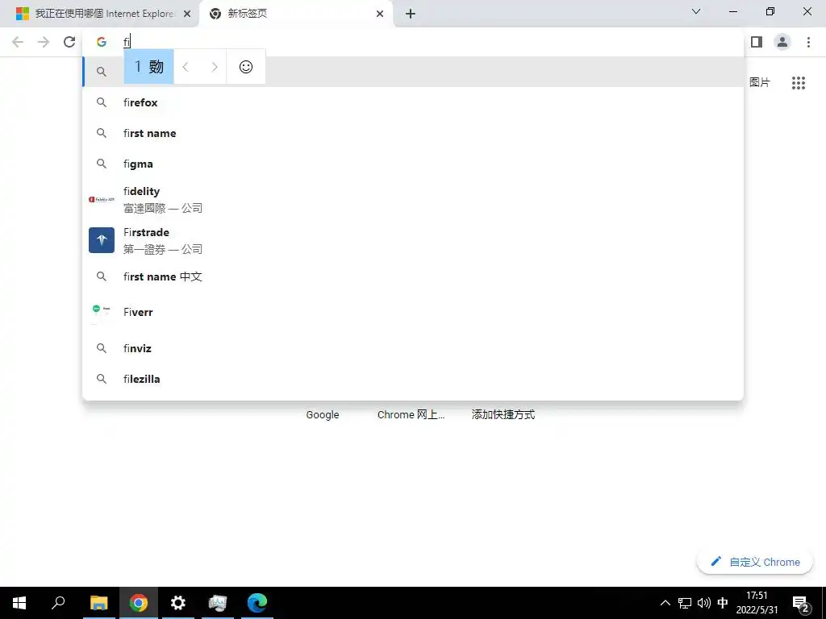Close the 新标签页 tab

[380, 14]
